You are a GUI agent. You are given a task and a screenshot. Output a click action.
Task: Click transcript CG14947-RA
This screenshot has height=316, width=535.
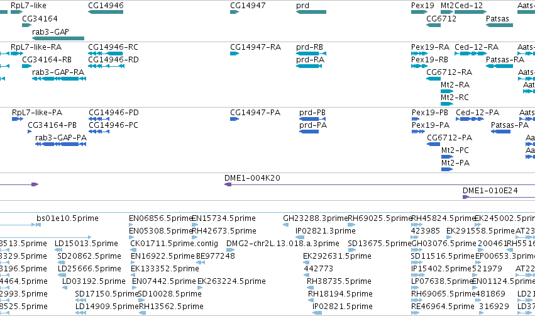234,54
